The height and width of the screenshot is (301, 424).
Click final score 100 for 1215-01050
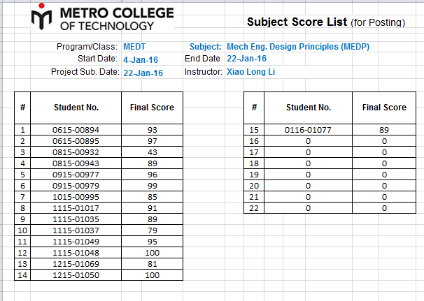point(152,275)
